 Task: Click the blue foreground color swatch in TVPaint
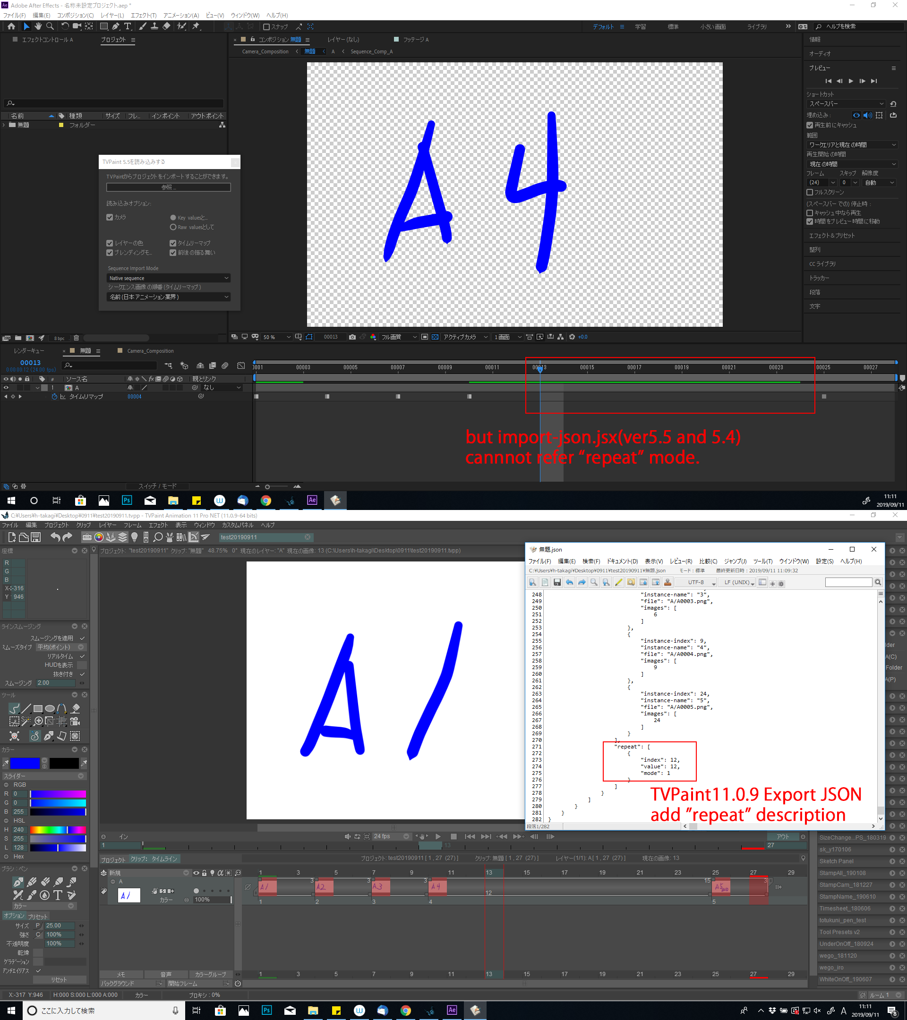pyautogui.click(x=25, y=763)
